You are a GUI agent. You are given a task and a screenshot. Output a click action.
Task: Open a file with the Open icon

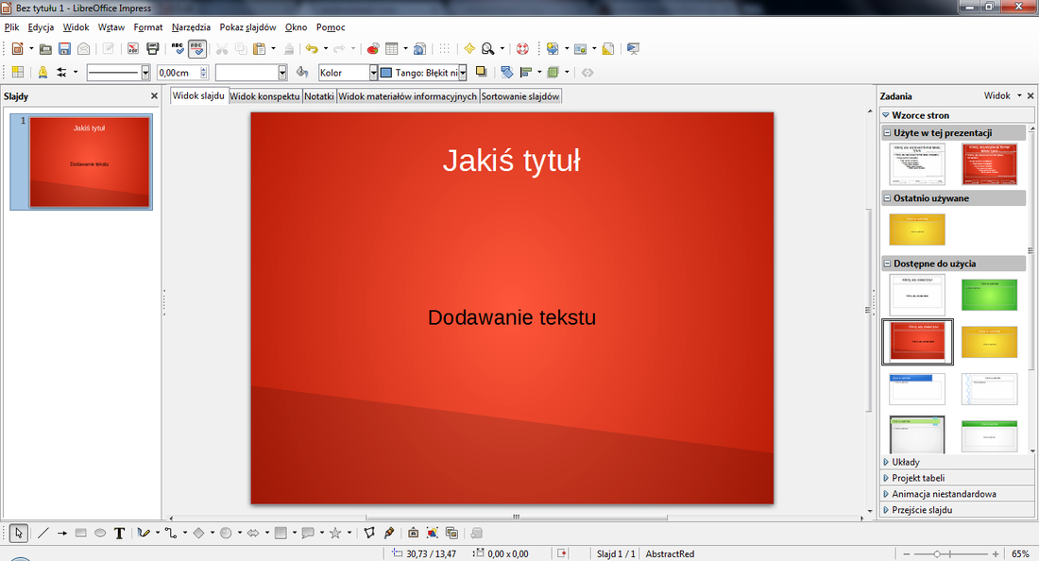pyautogui.click(x=45, y=48)
